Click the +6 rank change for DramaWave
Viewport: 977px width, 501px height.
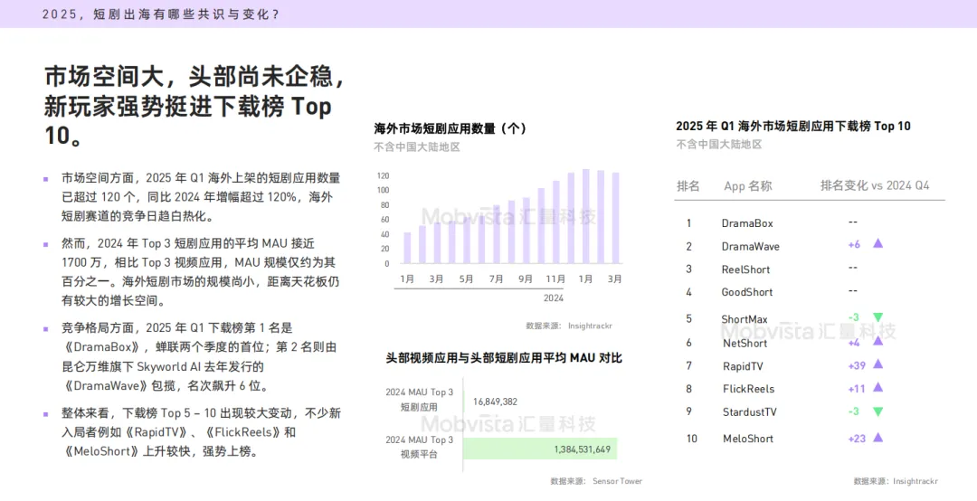[854, 244]
